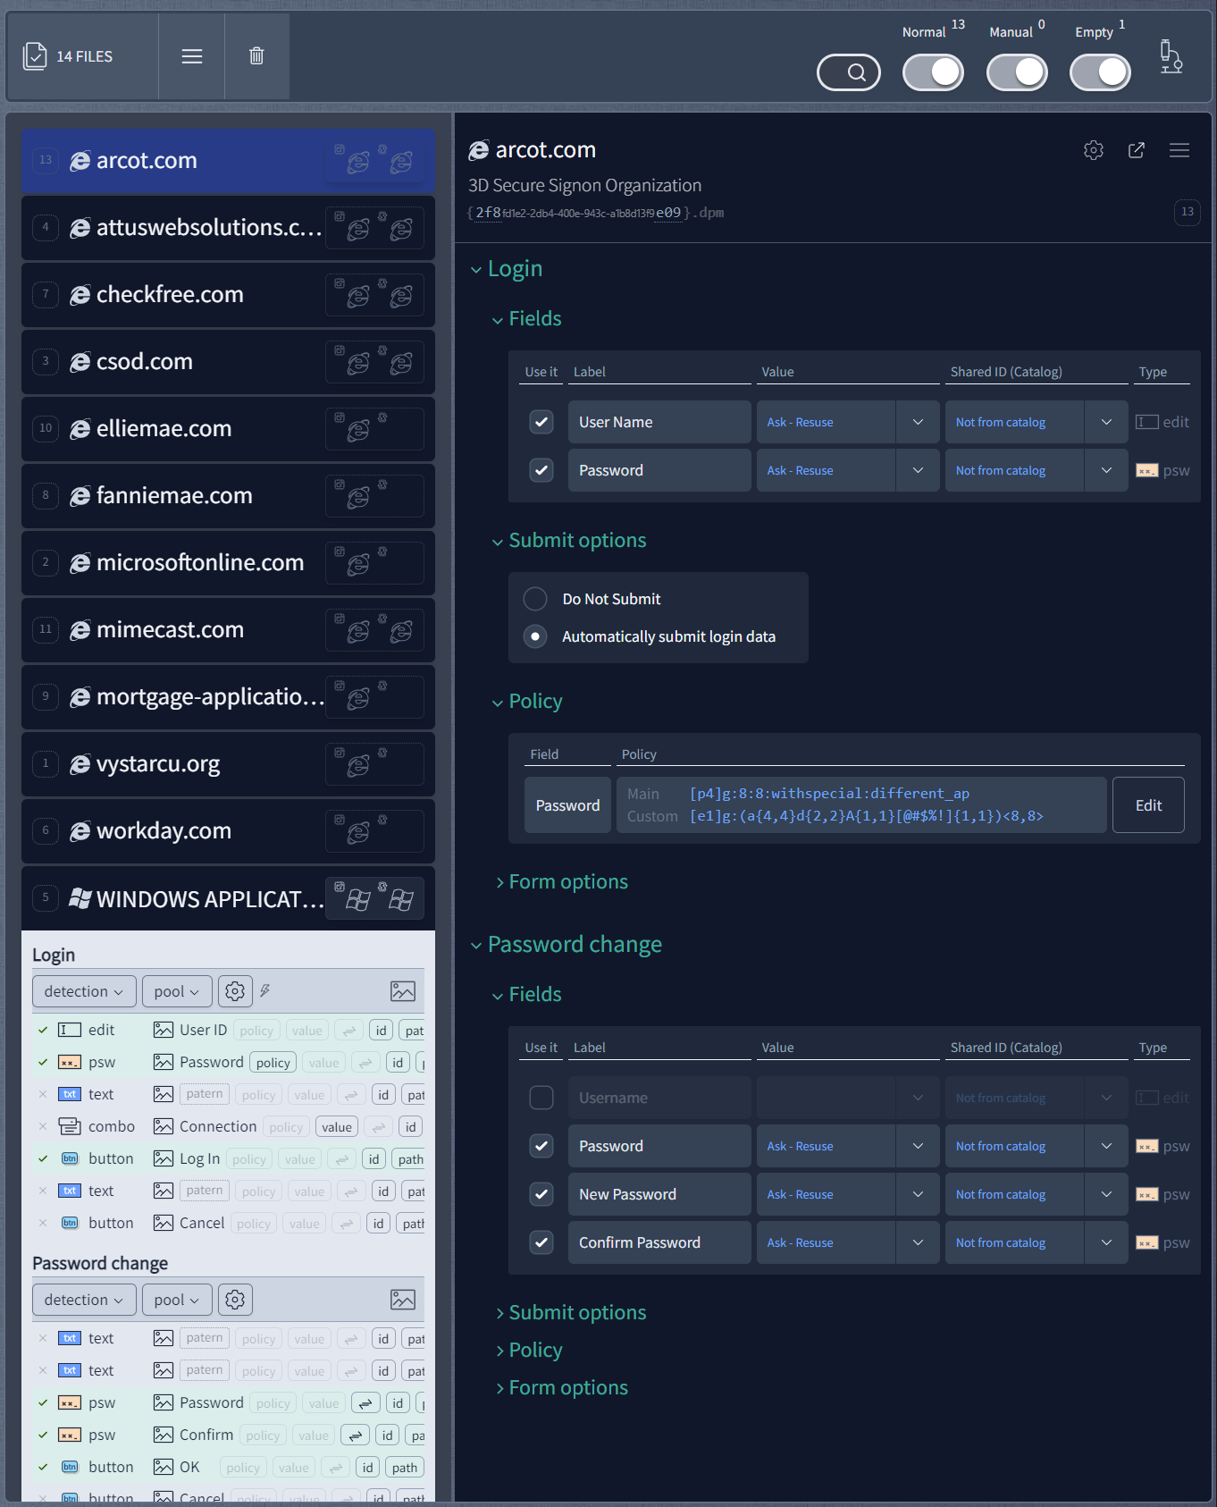Screen dimensions: 1217x1507
Task: Collapse Login Submit options subsection
Action: 568,541
